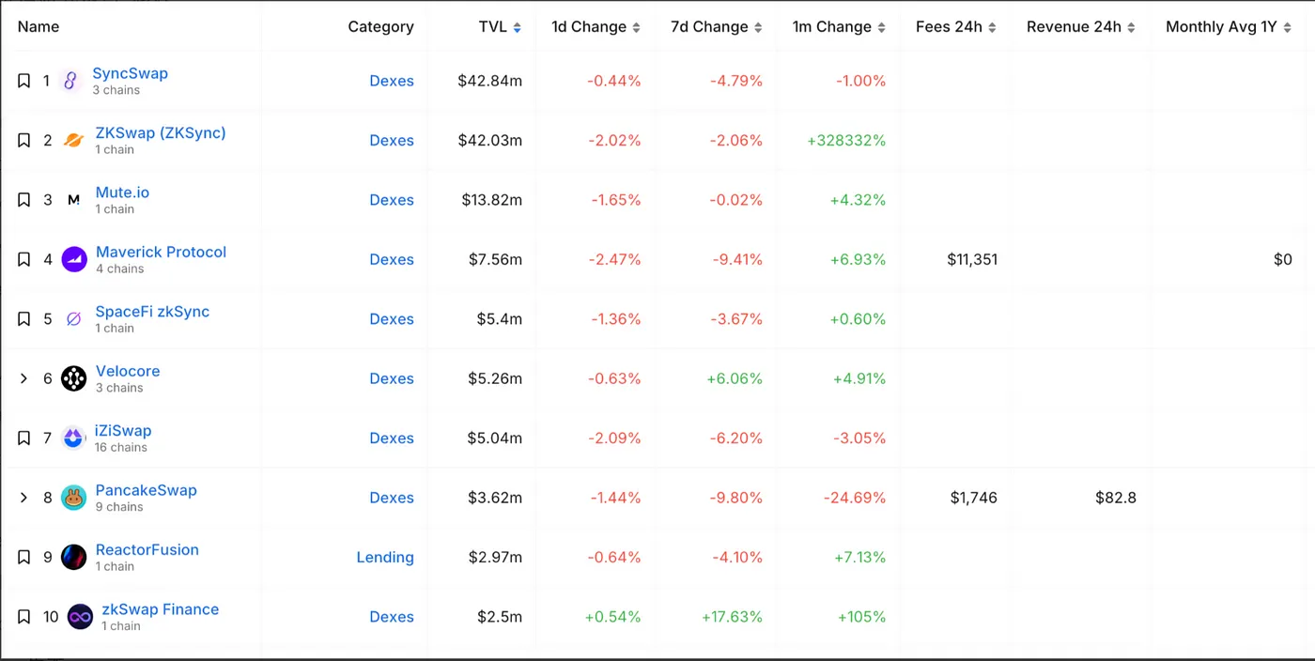Click the iZiSwap logo icon
The image size is (1315, 661).
[73, 438]
